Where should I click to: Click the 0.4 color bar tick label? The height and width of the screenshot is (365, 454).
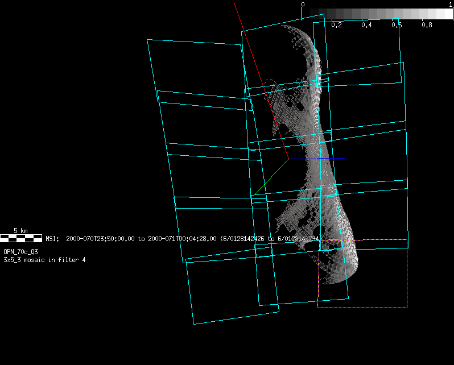(366, 26)
